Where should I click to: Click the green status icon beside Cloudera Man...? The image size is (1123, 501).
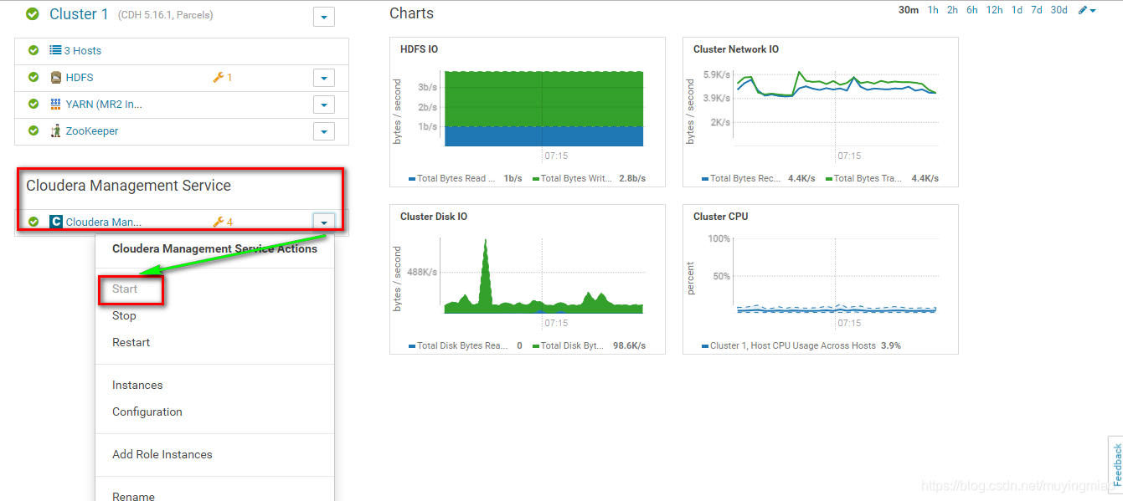click(33, 222)
